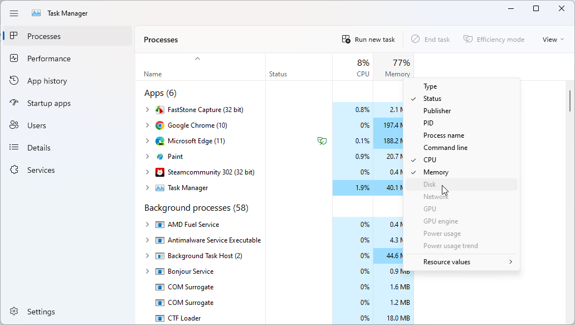575x325 pixels.
Task: Sort by the Status column header
Action: click(x=299, y=67)
